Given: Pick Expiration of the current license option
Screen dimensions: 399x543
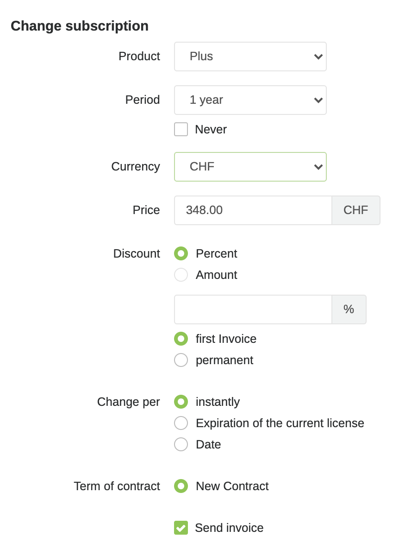Looking at the screenshot, I should coord(181,423).
